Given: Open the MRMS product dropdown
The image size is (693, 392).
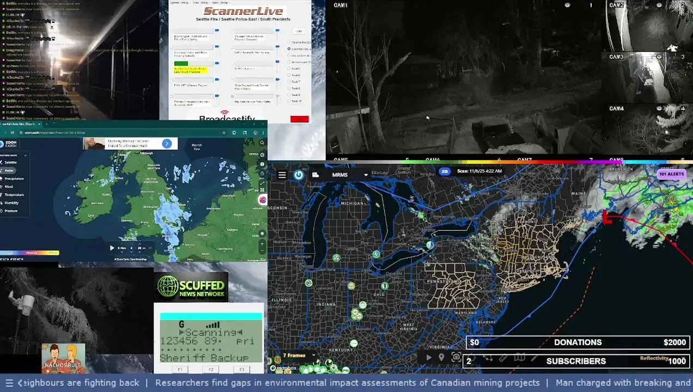Looking at the screenshot, I should click(x=366, y=175).
